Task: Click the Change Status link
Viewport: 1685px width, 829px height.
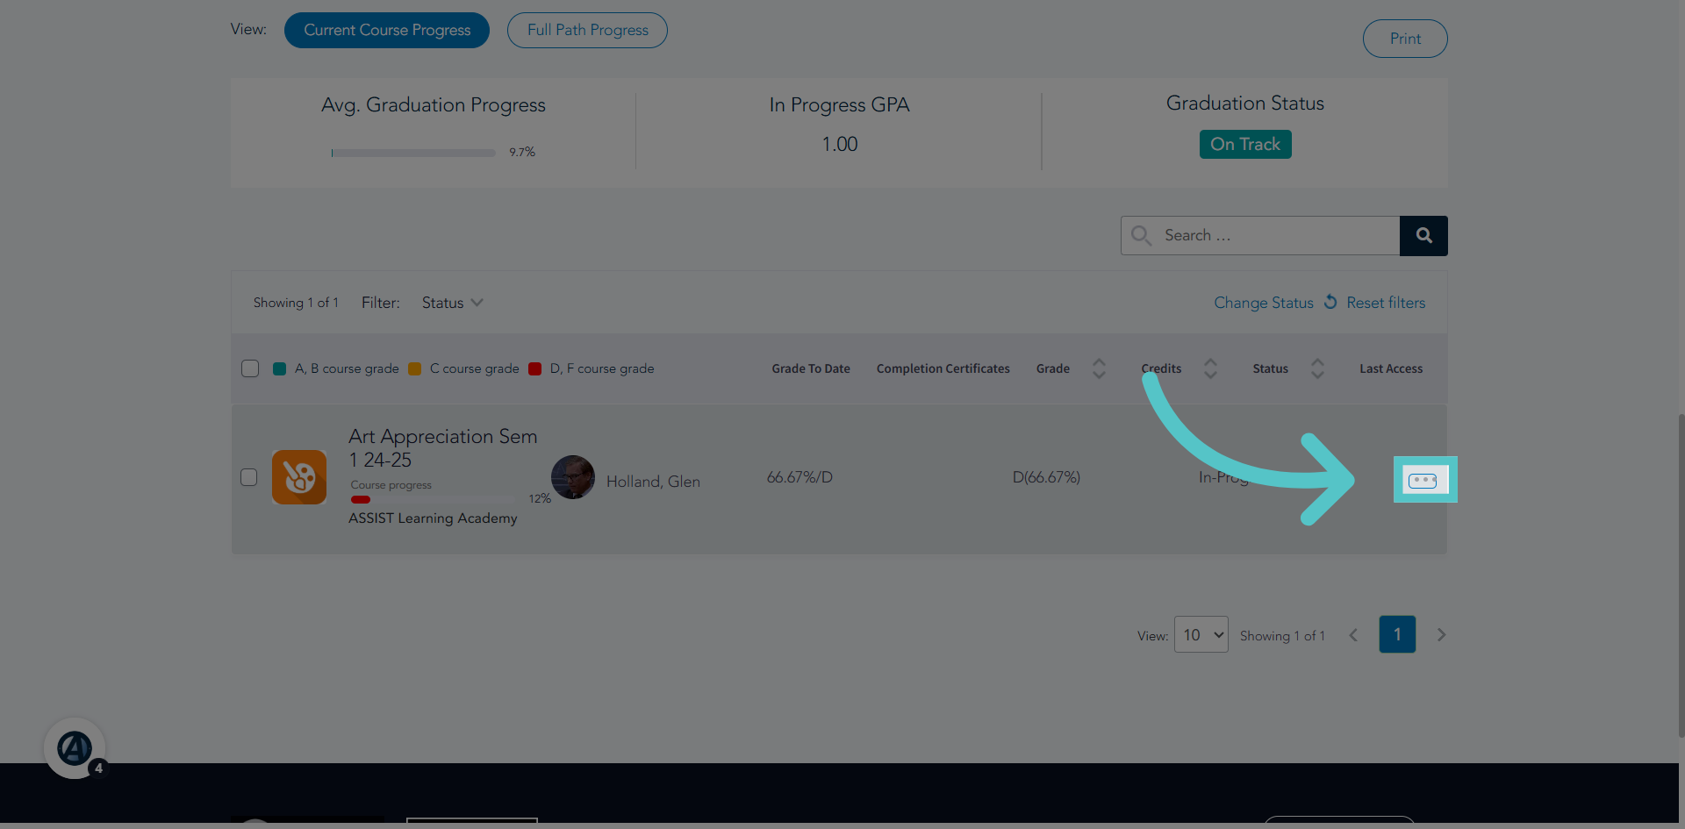Action: point(1264,303)
